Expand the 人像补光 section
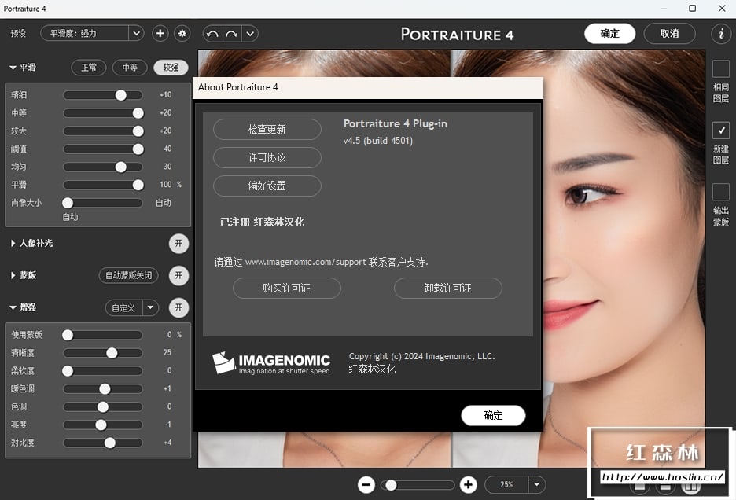Screen dimensions: 736x500 click(13, 243)
